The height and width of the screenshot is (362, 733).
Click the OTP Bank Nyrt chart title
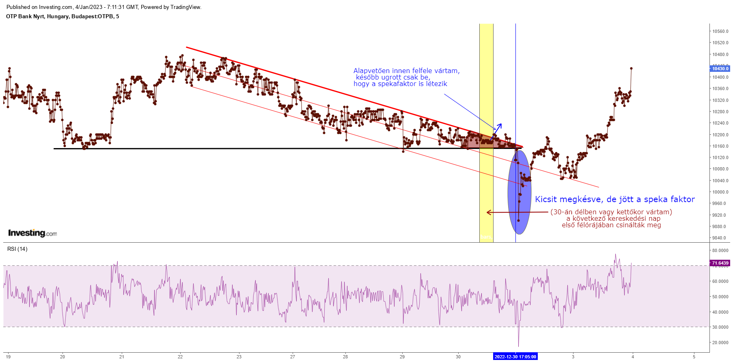point(63,16)
